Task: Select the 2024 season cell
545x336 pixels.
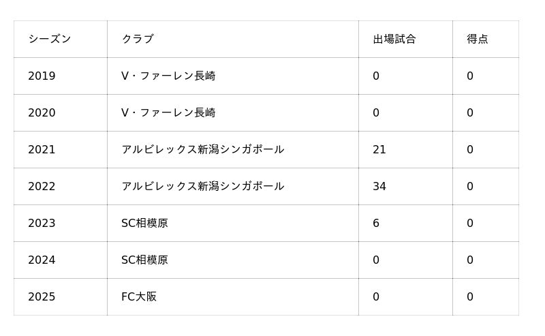Action: click(42, 260)
